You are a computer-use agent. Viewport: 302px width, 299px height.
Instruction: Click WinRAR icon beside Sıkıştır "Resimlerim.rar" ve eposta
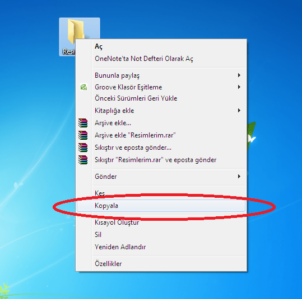click(83, 160)
